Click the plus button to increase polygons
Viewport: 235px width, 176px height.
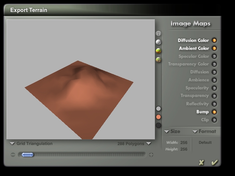[151, 155]
